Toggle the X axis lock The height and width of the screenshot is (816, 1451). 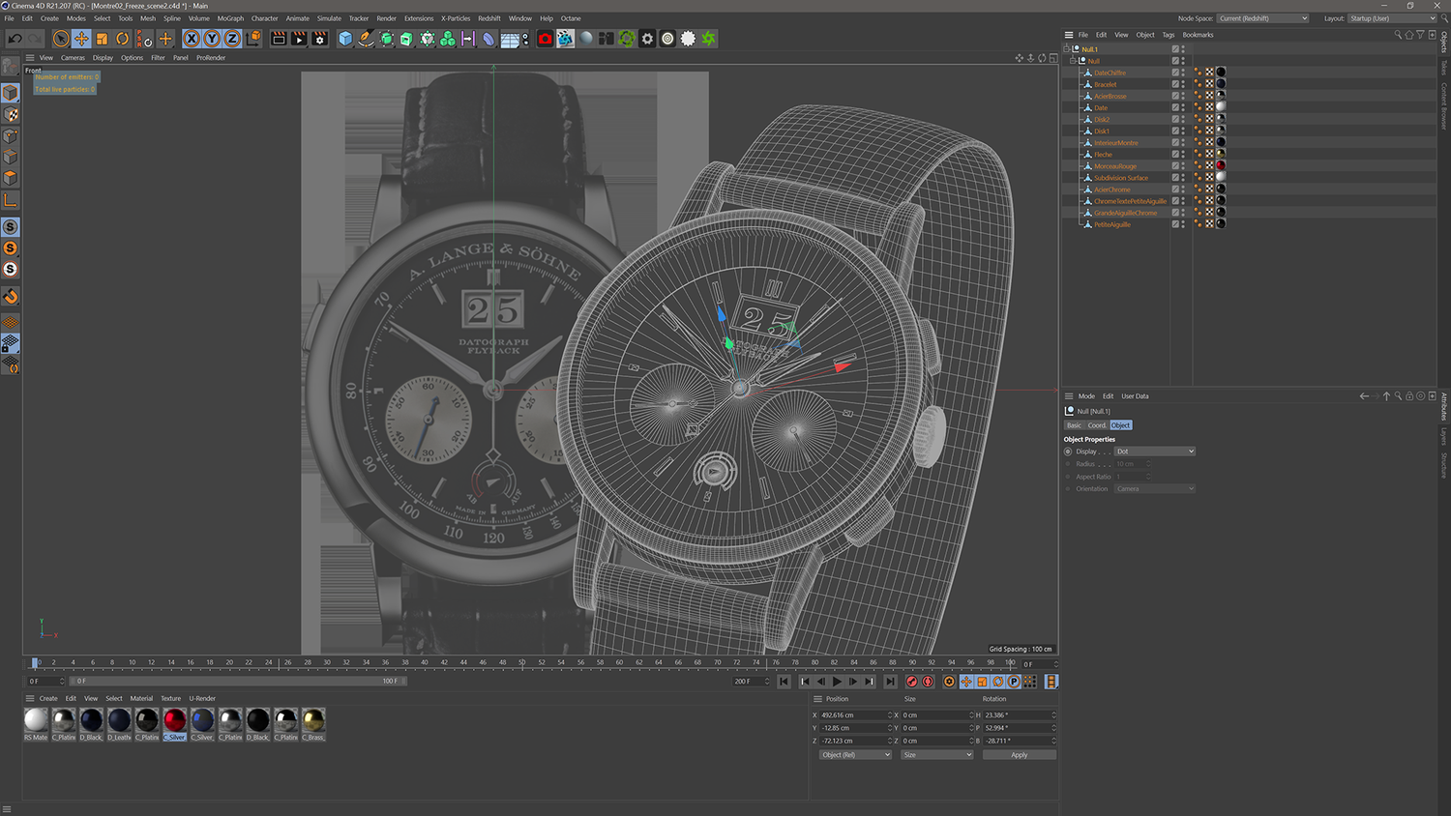point(192,39)
